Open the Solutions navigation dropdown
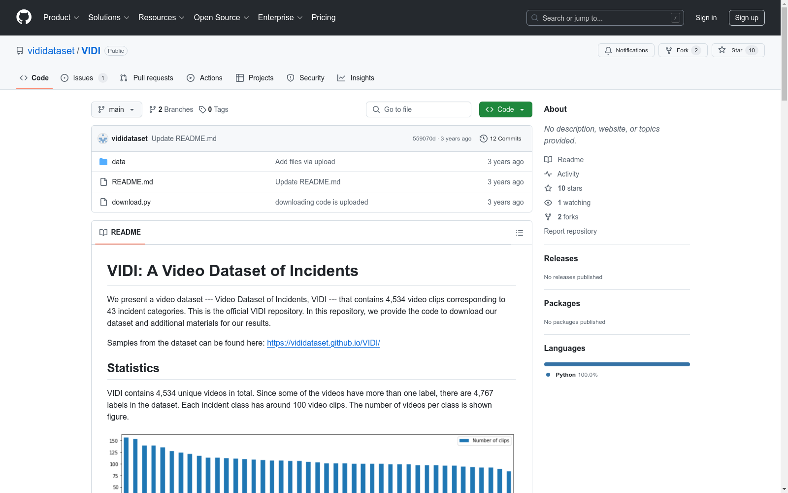The image size is (788, 493). tap(108, 17)
